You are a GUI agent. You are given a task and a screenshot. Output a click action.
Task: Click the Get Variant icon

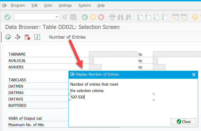coord(18,37)
